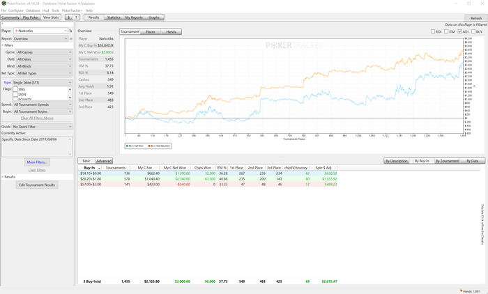Select the Places graph tab

click(x=151, y=32)
